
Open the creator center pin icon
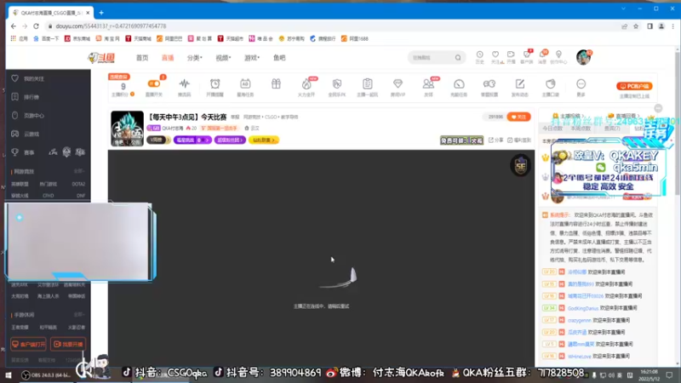tap(558, 54)
